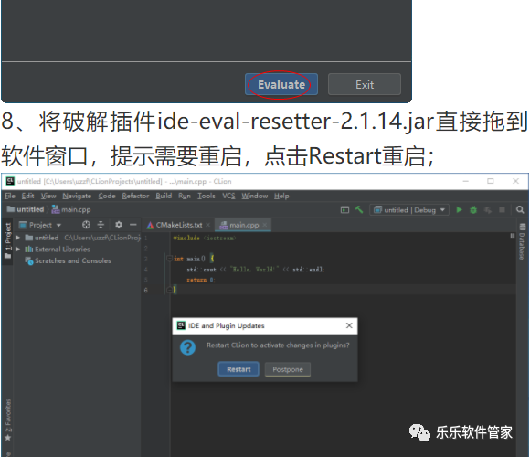This screenshot has height=457, width=530.
Task: Click Postpone in the plugin updates dialog
Action: pyautogui.click(x=288, y=369)
